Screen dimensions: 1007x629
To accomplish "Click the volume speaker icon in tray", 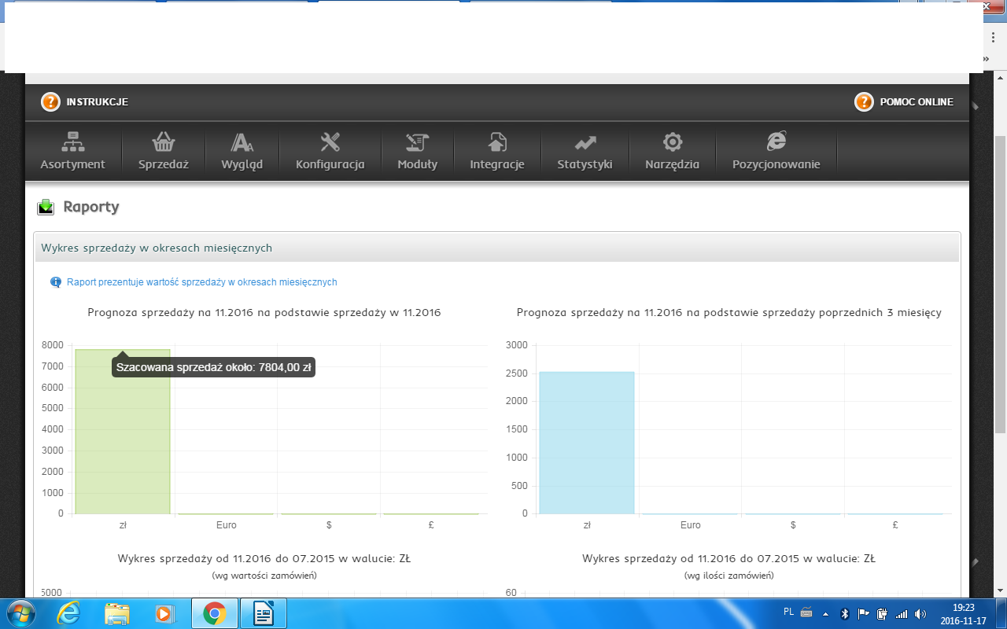I will pyautogui.click(x=920, y=613).
